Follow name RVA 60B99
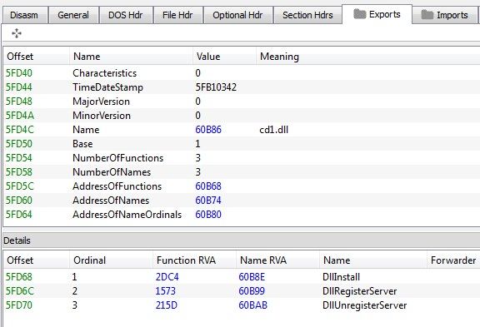 click(x=252, y=291)
